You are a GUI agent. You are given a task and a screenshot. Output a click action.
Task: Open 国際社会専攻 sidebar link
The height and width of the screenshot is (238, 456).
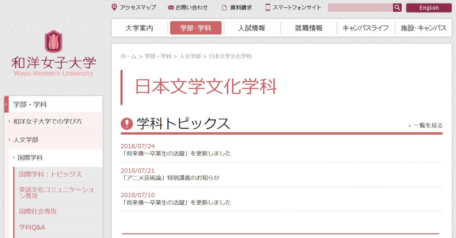coord(38,211)
